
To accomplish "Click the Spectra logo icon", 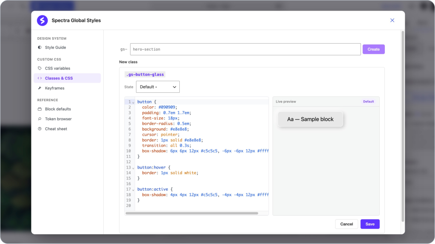I will 42,20.
